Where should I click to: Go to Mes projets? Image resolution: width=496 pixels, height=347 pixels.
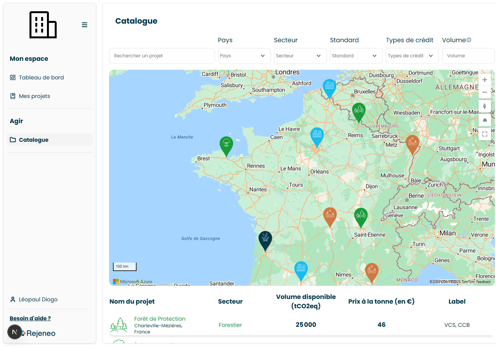34,96
